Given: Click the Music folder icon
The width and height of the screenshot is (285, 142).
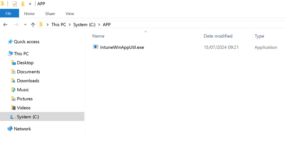Looking at the screenshot, I should [13, 90].
